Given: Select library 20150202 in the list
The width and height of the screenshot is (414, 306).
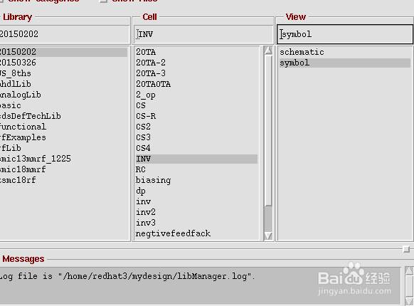Looking at the screenshot, I should pyautogui.click(x=63, y=52).
